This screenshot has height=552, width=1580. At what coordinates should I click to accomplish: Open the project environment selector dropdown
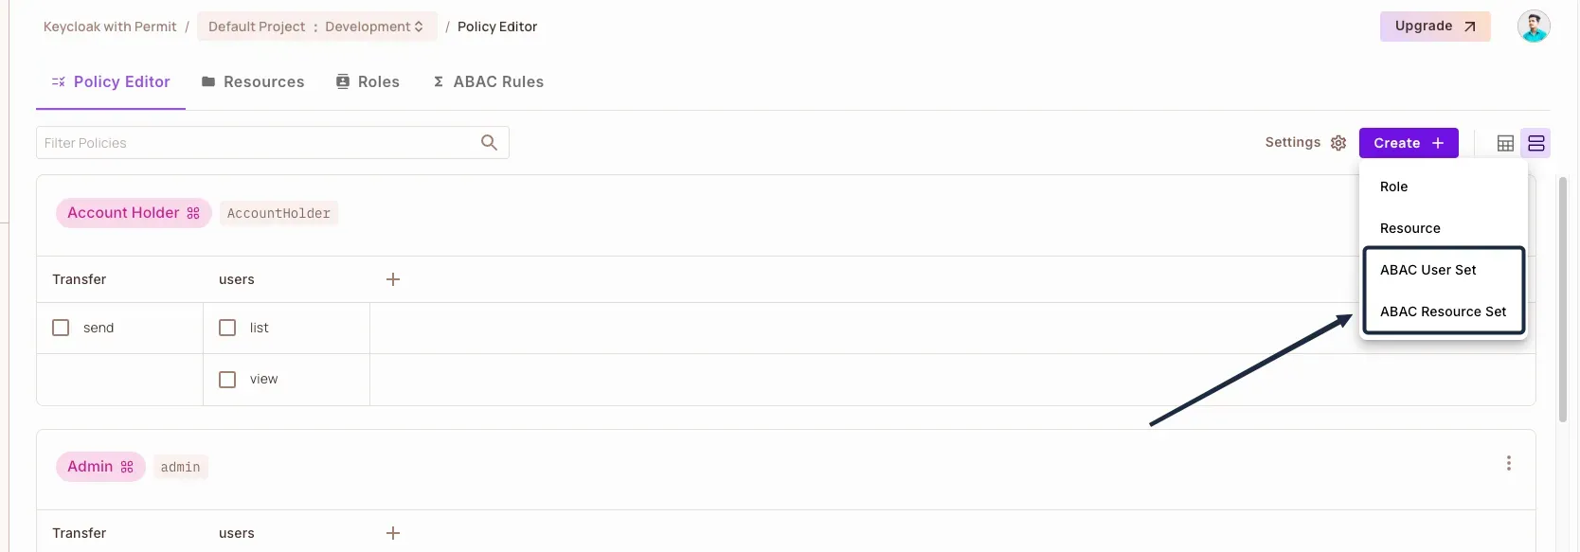pyautogui.click(x=316, y=27)
